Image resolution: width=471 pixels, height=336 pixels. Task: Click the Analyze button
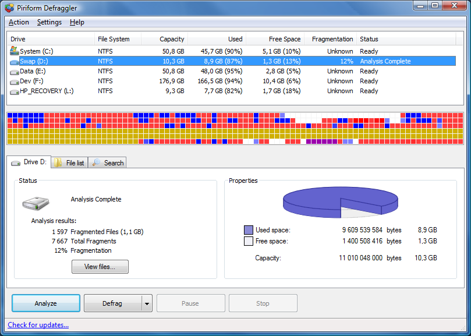point(46,303)
